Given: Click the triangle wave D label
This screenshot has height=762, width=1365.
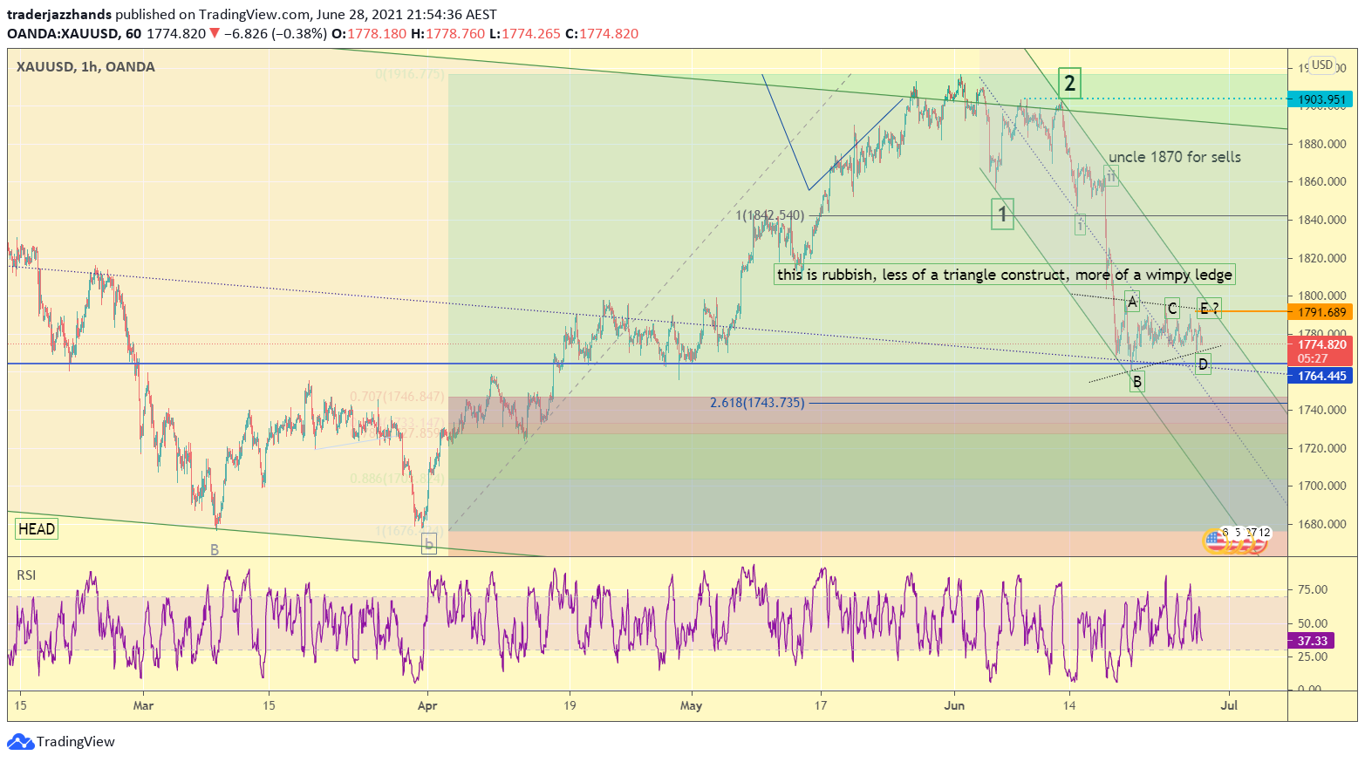Looking at the screenshot, I should 1203,364.
